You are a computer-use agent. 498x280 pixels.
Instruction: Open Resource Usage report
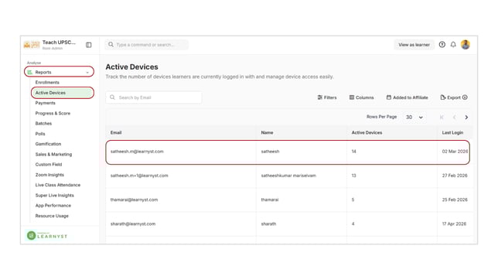tap(52, 216)
